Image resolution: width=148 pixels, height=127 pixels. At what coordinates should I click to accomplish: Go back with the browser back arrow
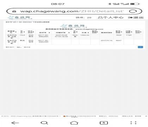[15, 123]
